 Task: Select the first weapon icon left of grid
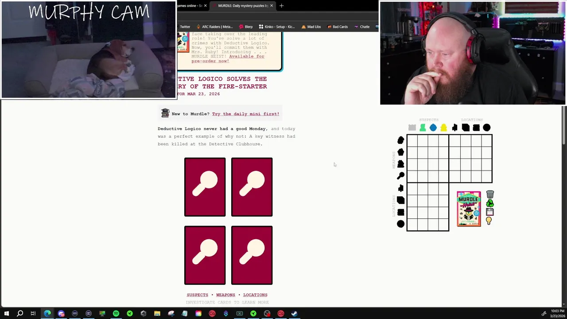point(400,140)
